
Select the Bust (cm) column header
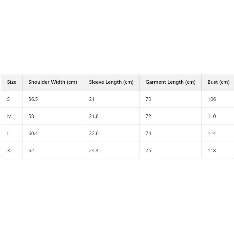[x=218, y=82]
